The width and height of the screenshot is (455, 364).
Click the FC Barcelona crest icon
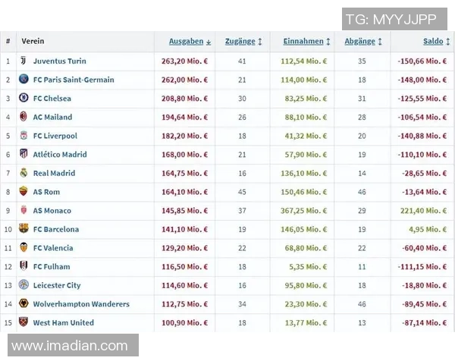[x=24, y=229]
